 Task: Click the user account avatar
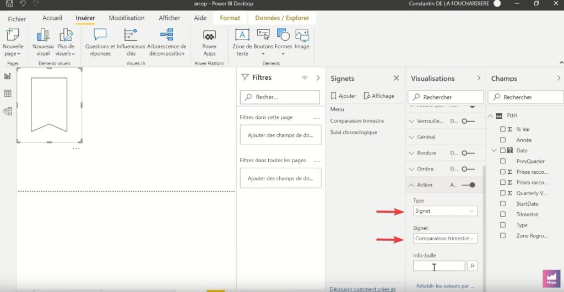pyautogui.click(x=497, y=4)
